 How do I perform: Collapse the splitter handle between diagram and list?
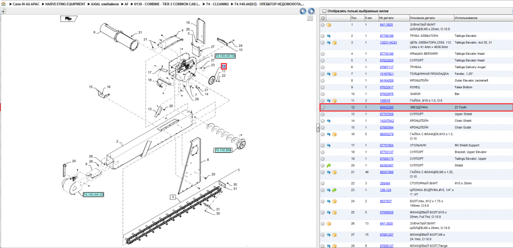tap(318, 128)
